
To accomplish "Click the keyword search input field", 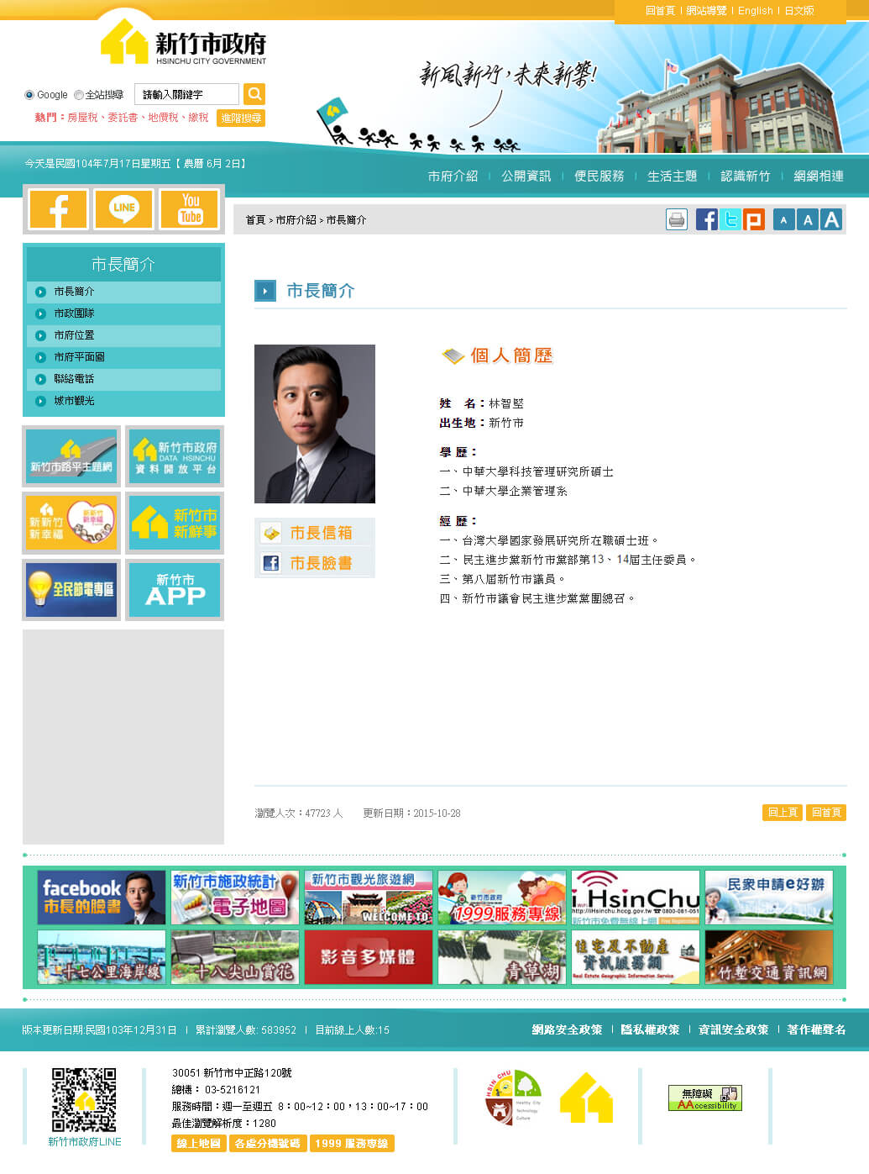I will [186, 94].
